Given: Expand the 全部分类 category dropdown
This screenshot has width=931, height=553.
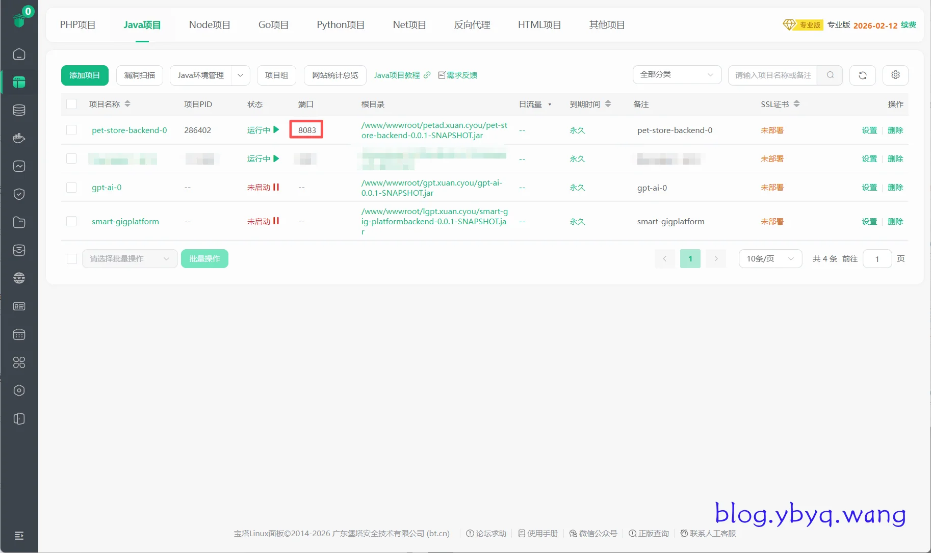Looking at the screenshot, I should 677,74.
